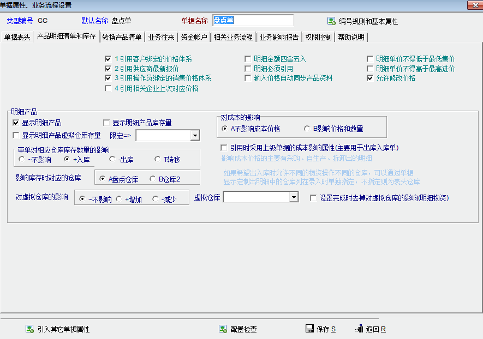Click the 返回 icon

click(359, 329)
